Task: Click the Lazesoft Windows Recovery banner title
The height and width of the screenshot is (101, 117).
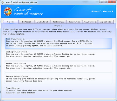Action: tap(28, 11)
